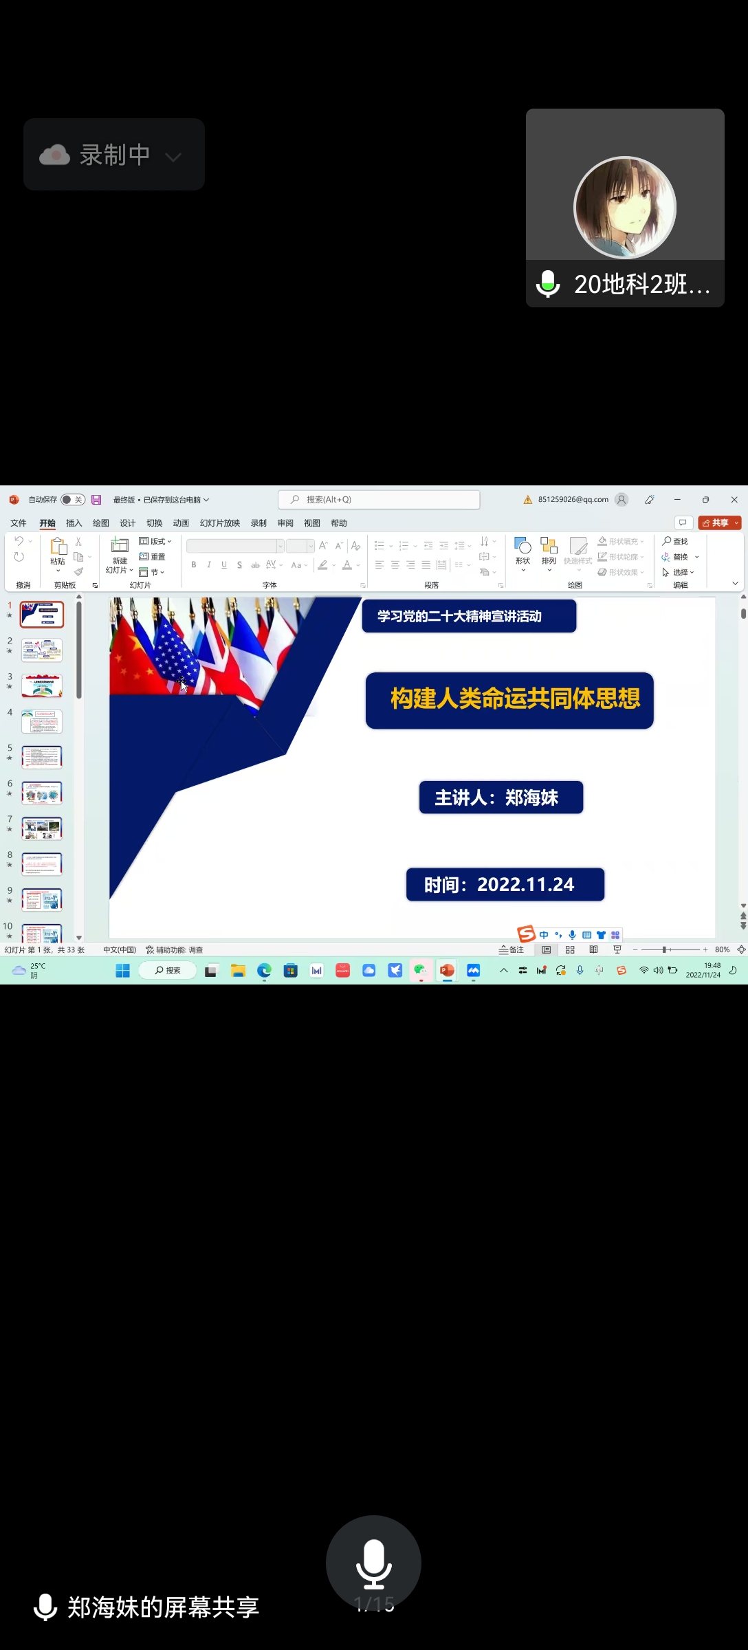Switch to Reading view icon
The image size is (748, 1650).
(x=593, y=949)
